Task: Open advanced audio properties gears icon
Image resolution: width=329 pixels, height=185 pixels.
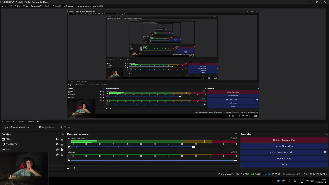Action: (68, 168)
